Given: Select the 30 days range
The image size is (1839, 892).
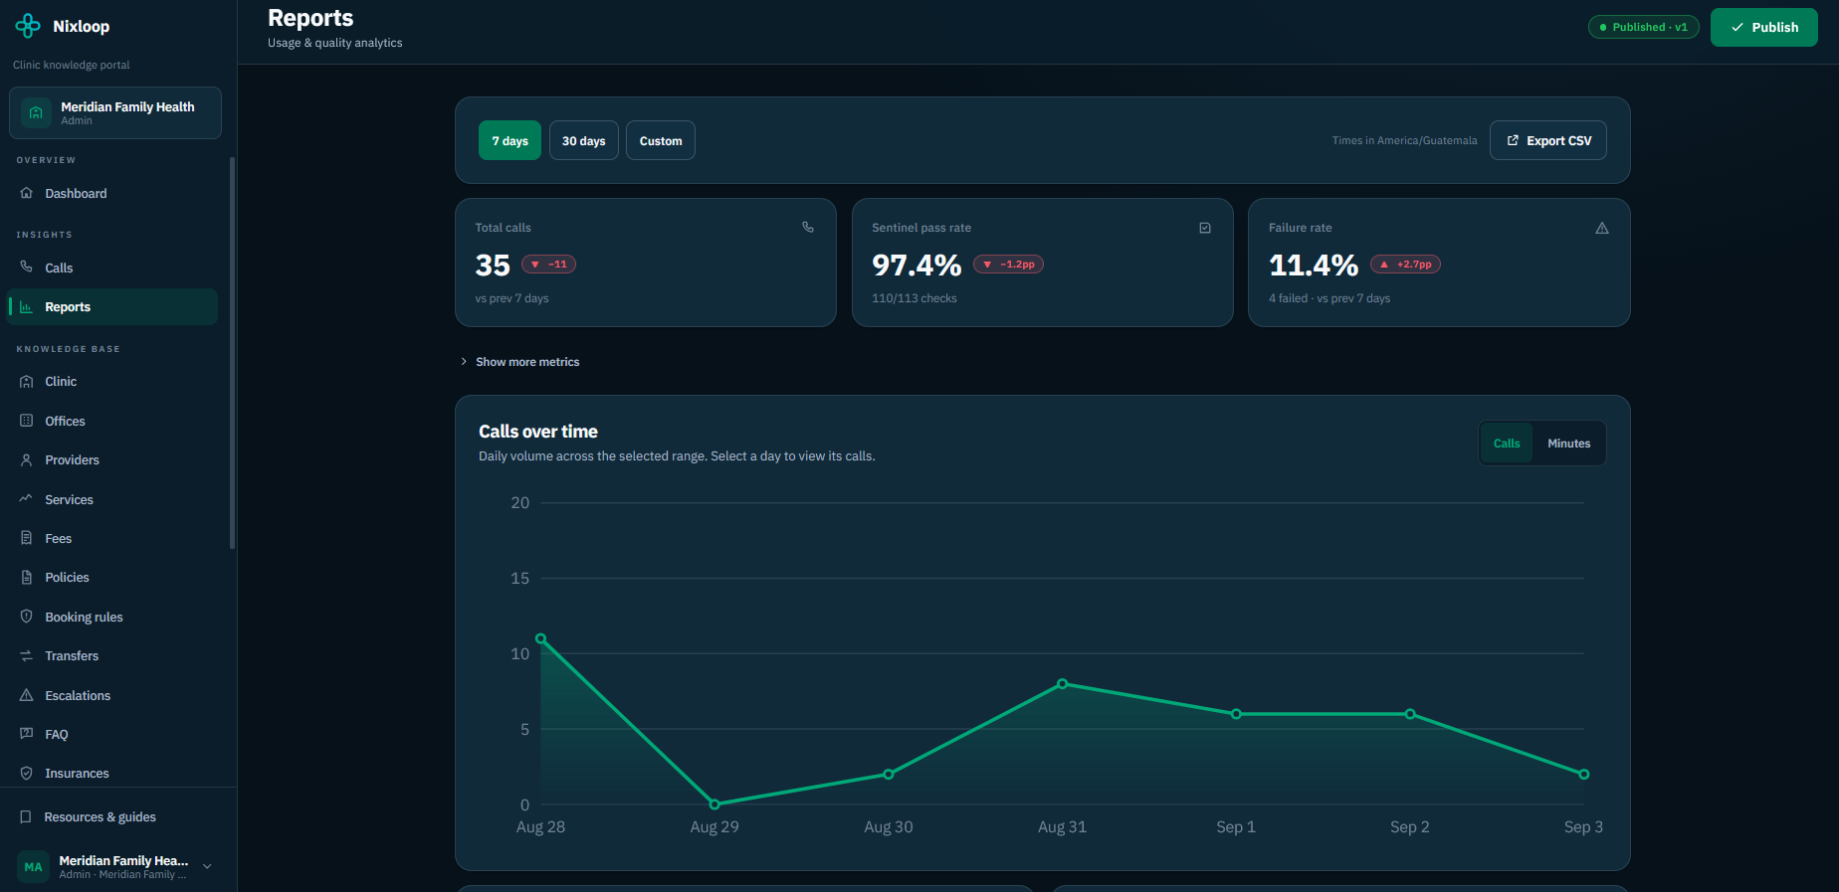Looking at the screenshot, I should [583, 140].
